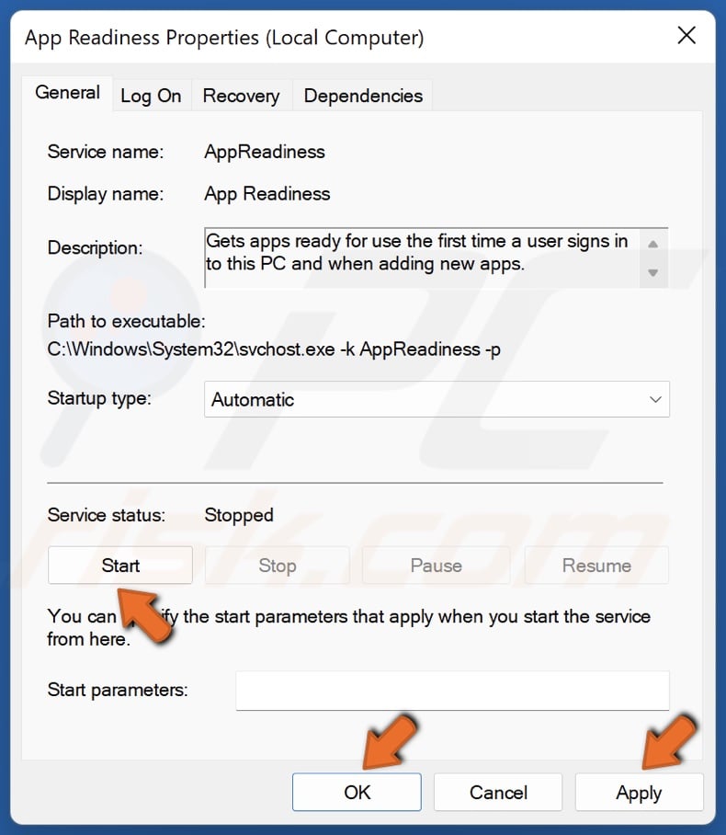Click the Resume service button
This screenshot has height=835, width=726.
pos(596,565)
